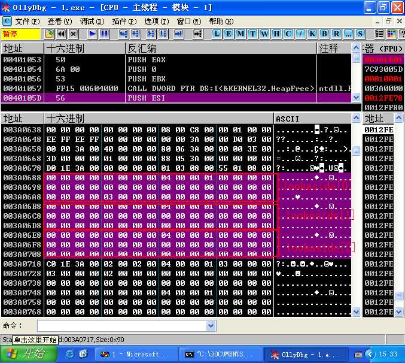The image size is (405, 363).
Task: Open Internet Explorer quick launch icon
Action: (x=69, y=353)
